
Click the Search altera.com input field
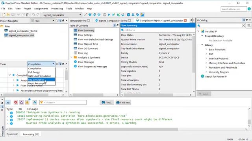click(234, 9)
